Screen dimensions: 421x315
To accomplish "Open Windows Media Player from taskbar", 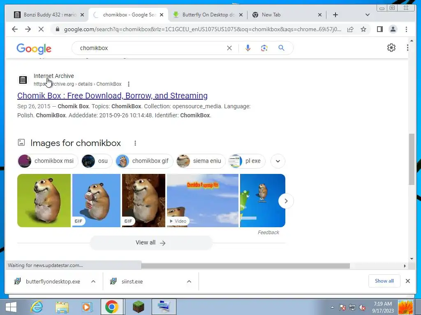I will pos(87,307).
